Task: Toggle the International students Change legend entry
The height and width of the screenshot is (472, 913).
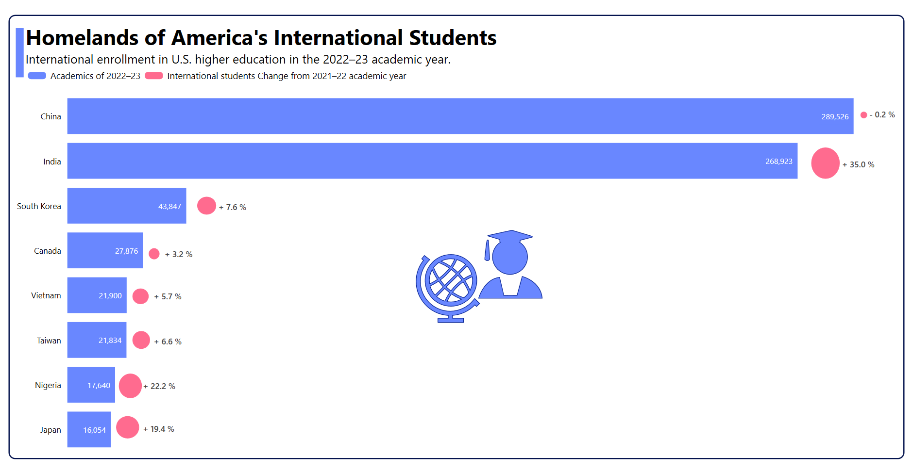Action: 287,76
